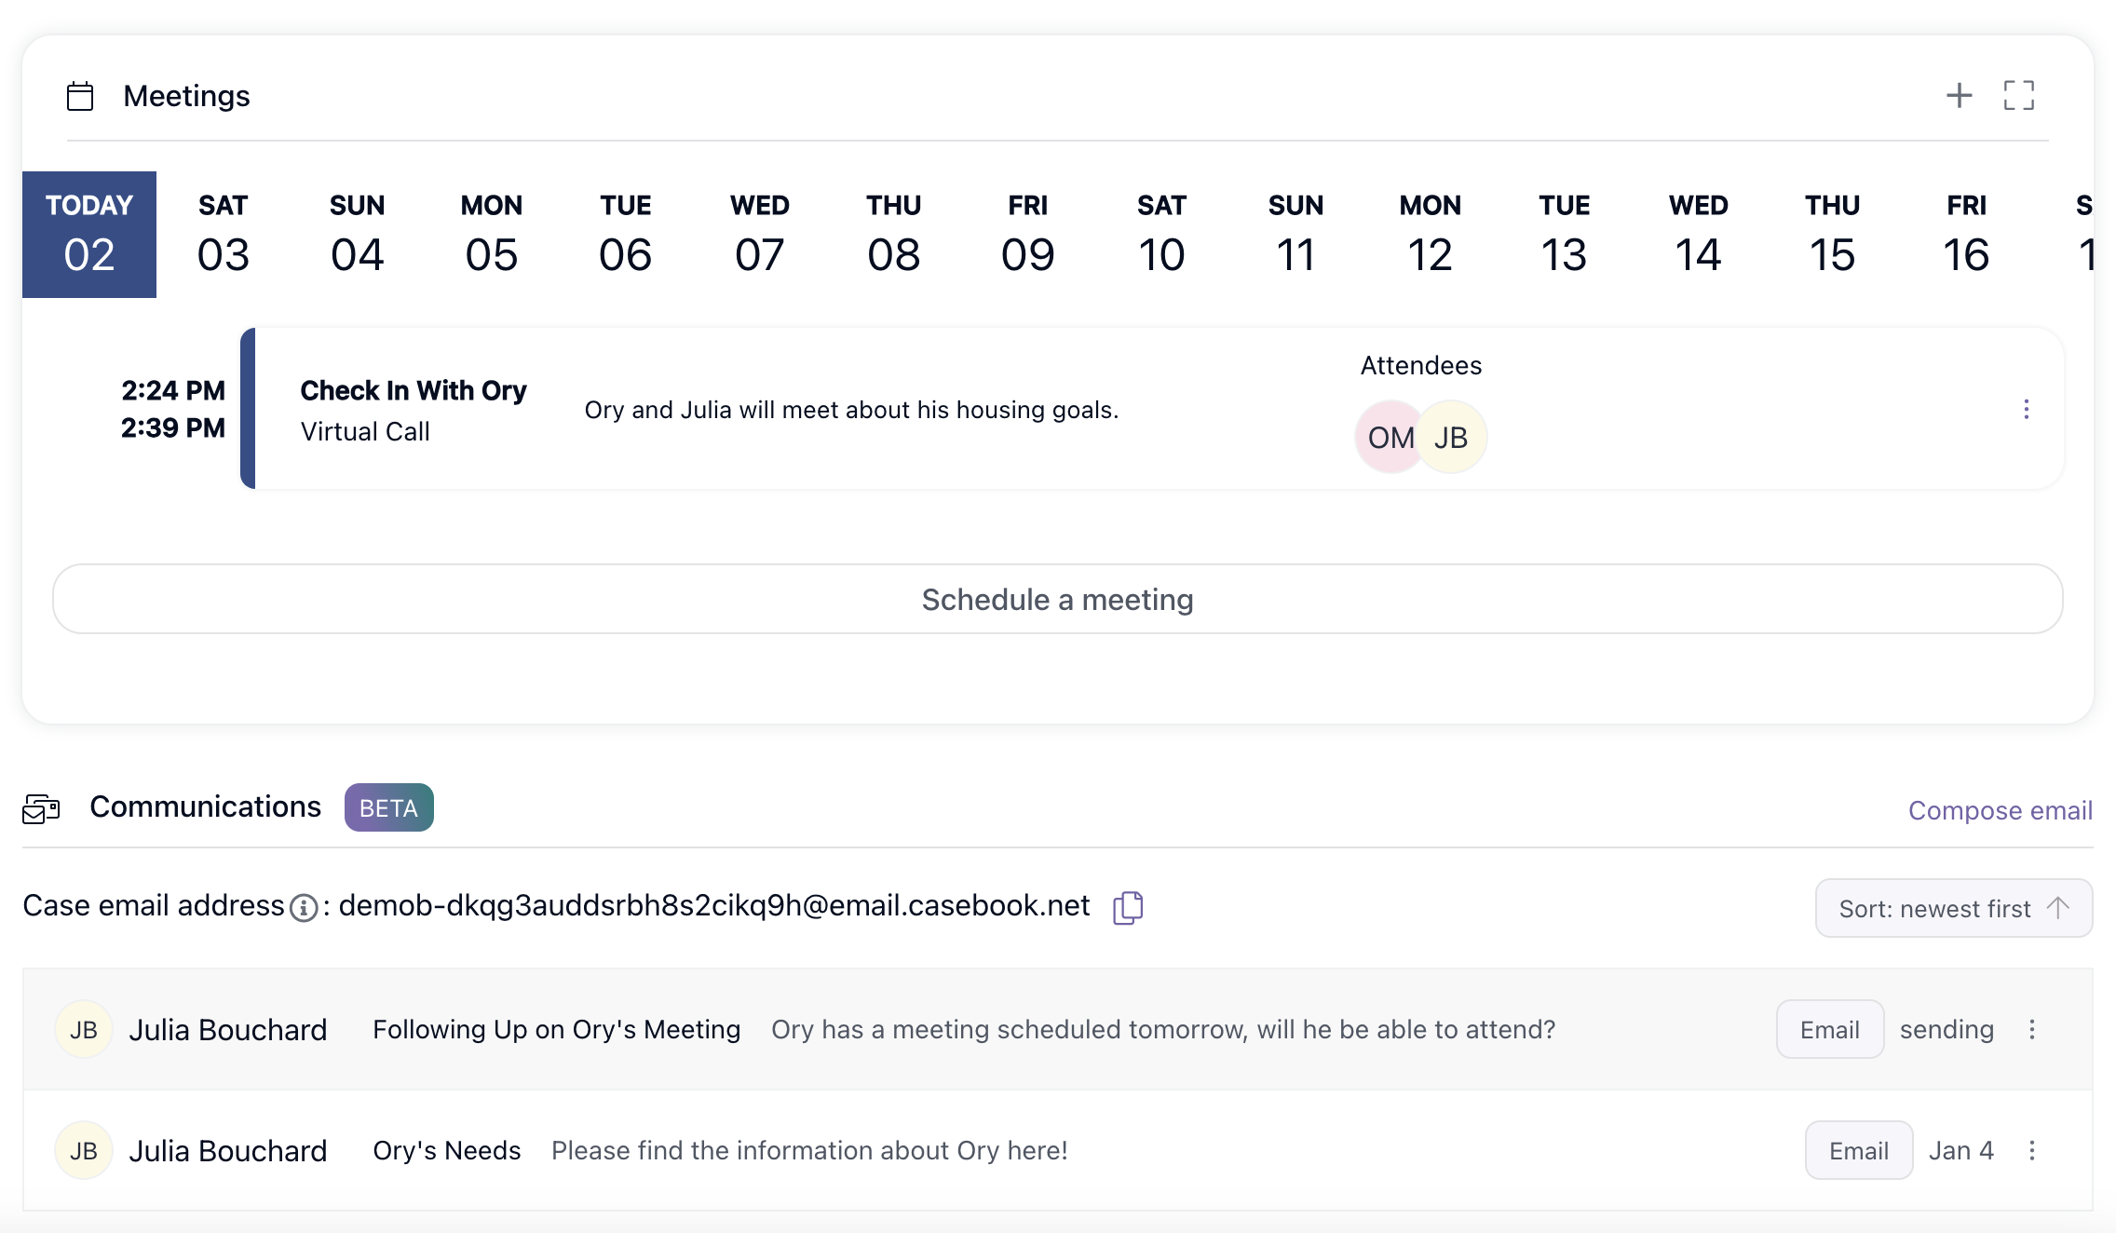Open options menu for Following Up email
Image resolution: width=2116 pixels, height=1233 pixels.
[2031, 1029]
